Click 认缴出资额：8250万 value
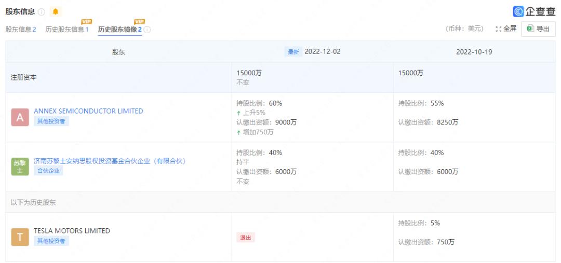 tap(428, 122)
